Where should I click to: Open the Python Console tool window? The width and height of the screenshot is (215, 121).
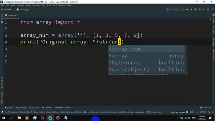62,108
